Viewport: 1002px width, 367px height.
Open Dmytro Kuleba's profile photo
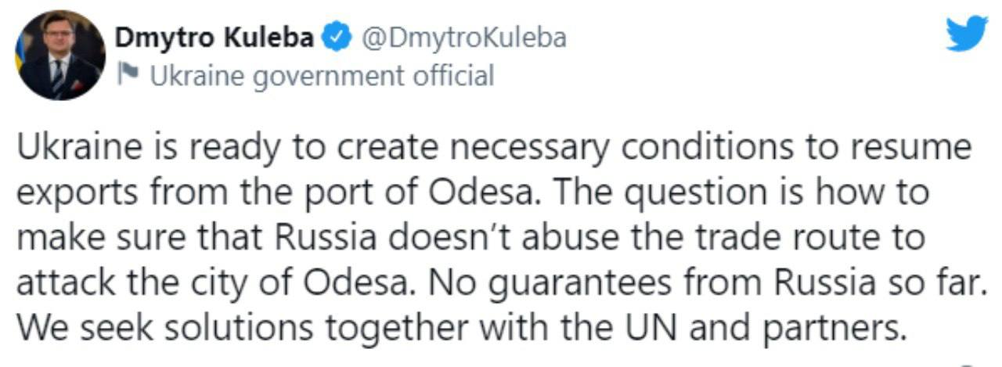click(60, 56)
